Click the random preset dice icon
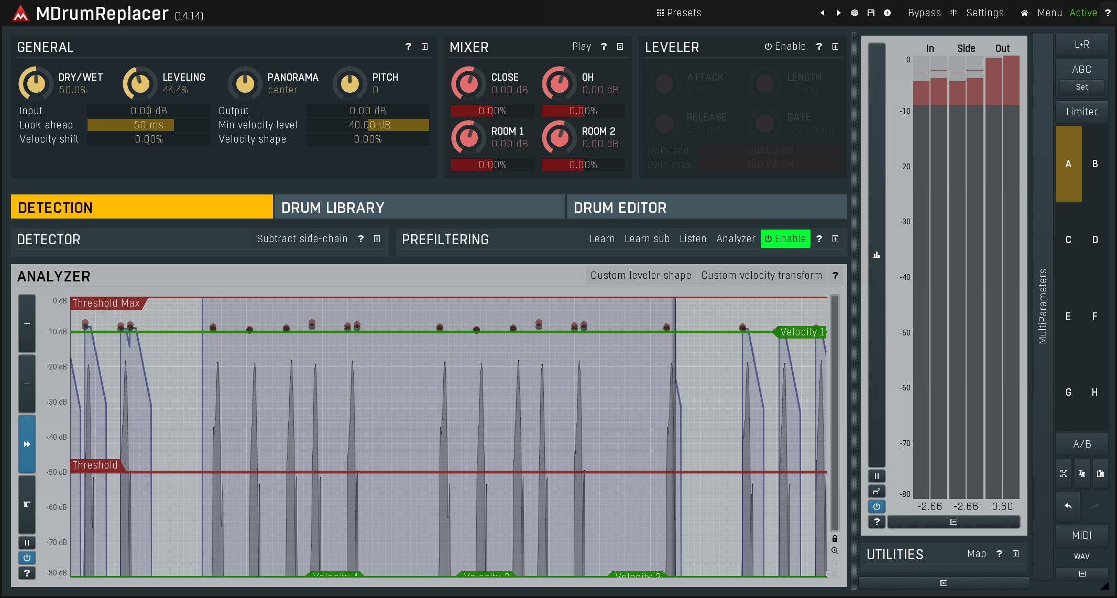This screenshot has height=598, width=1117. [855, 13]
